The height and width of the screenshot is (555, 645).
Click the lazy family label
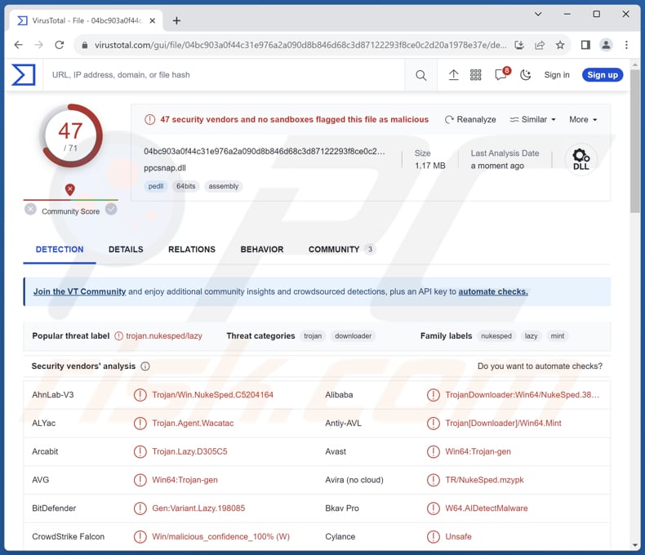[x=531, y=336]
